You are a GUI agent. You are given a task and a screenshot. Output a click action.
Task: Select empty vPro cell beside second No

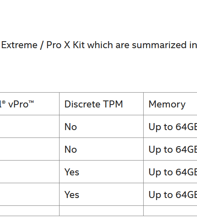tap(30, 149)
